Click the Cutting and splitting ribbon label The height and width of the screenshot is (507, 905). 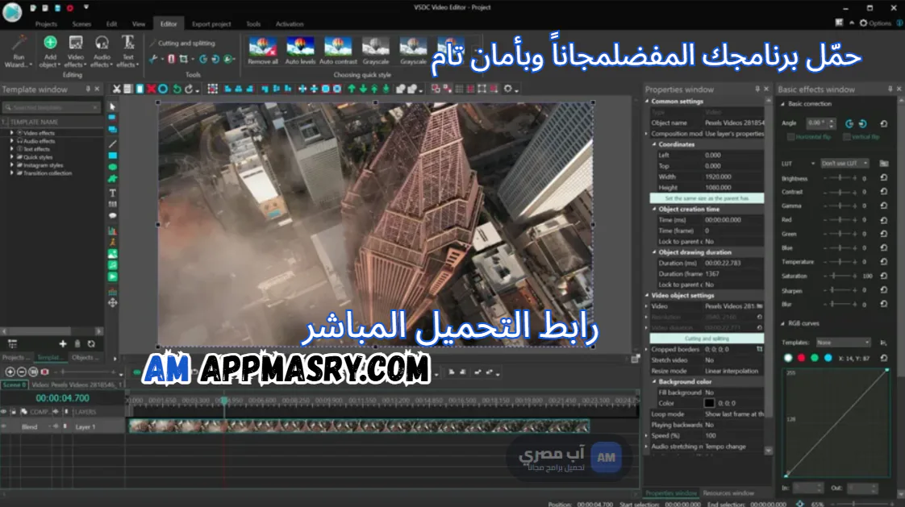pos(186,43)
